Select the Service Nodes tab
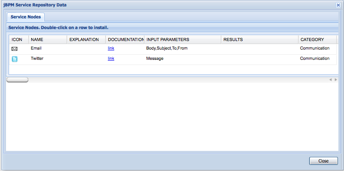 pos(26,17)
